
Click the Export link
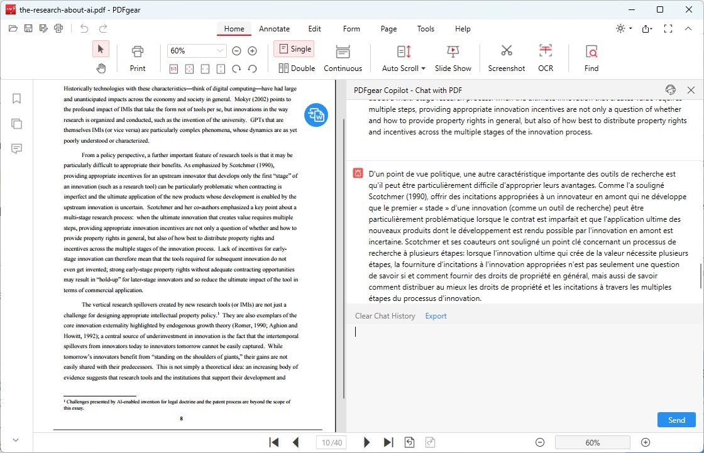tap(436, 316)
